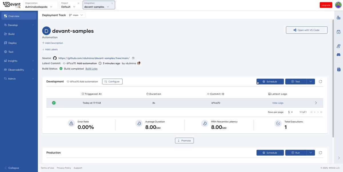Click the Development Test button
The height and width of the screenshot is (172, 343).
[296, 82]
